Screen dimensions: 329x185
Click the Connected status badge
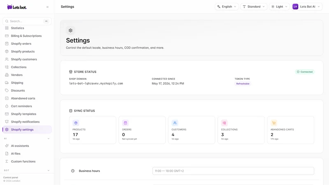pos(305,72)
